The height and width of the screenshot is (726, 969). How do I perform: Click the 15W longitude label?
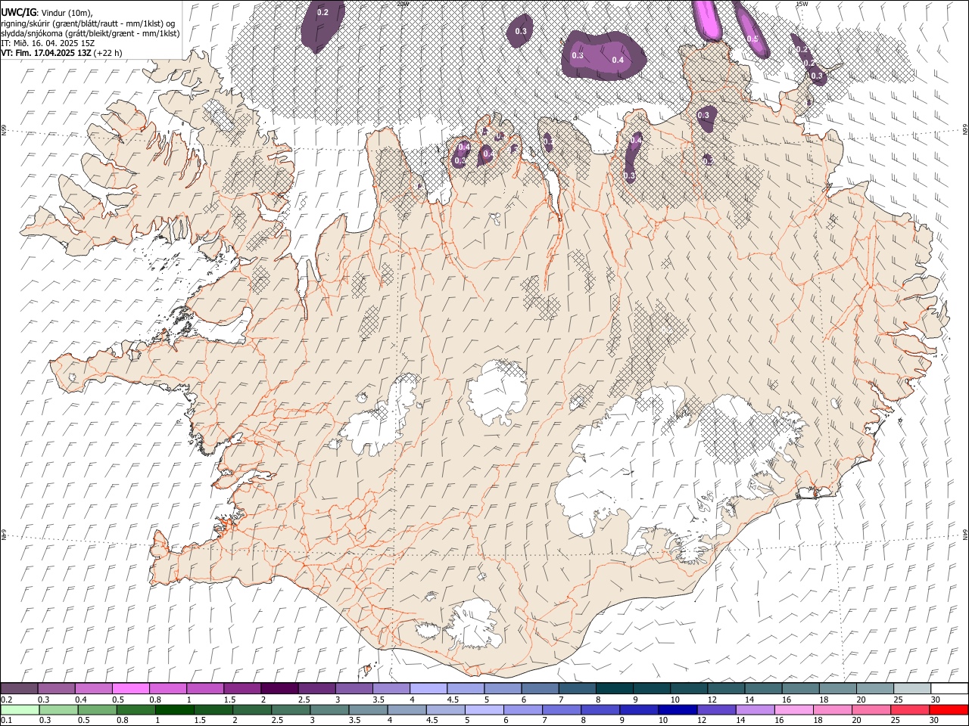(802, 4)
